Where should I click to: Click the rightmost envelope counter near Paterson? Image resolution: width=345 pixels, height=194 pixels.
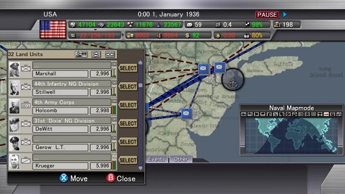coord(219,67)
